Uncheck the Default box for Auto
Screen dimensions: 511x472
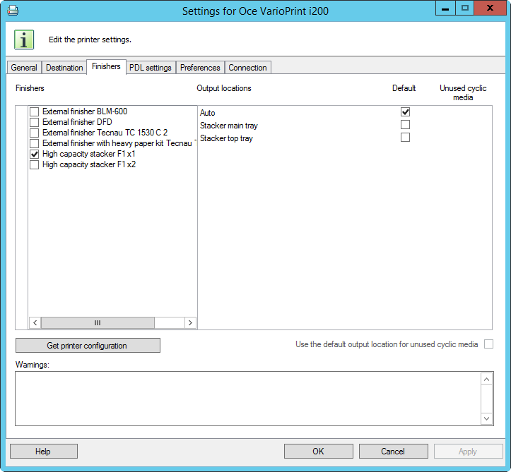click(405, 112)
